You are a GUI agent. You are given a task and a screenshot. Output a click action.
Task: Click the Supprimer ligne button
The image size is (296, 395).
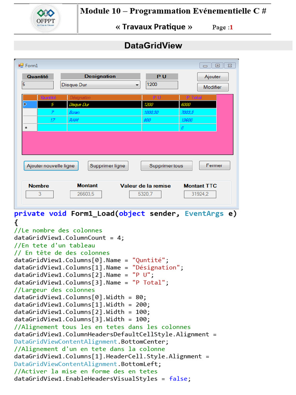coord(108,166)
